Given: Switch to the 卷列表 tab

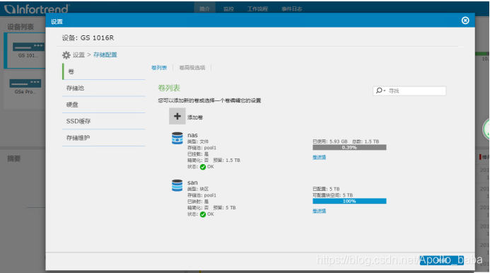Looking at the screenshot, I should click(159, 68).
